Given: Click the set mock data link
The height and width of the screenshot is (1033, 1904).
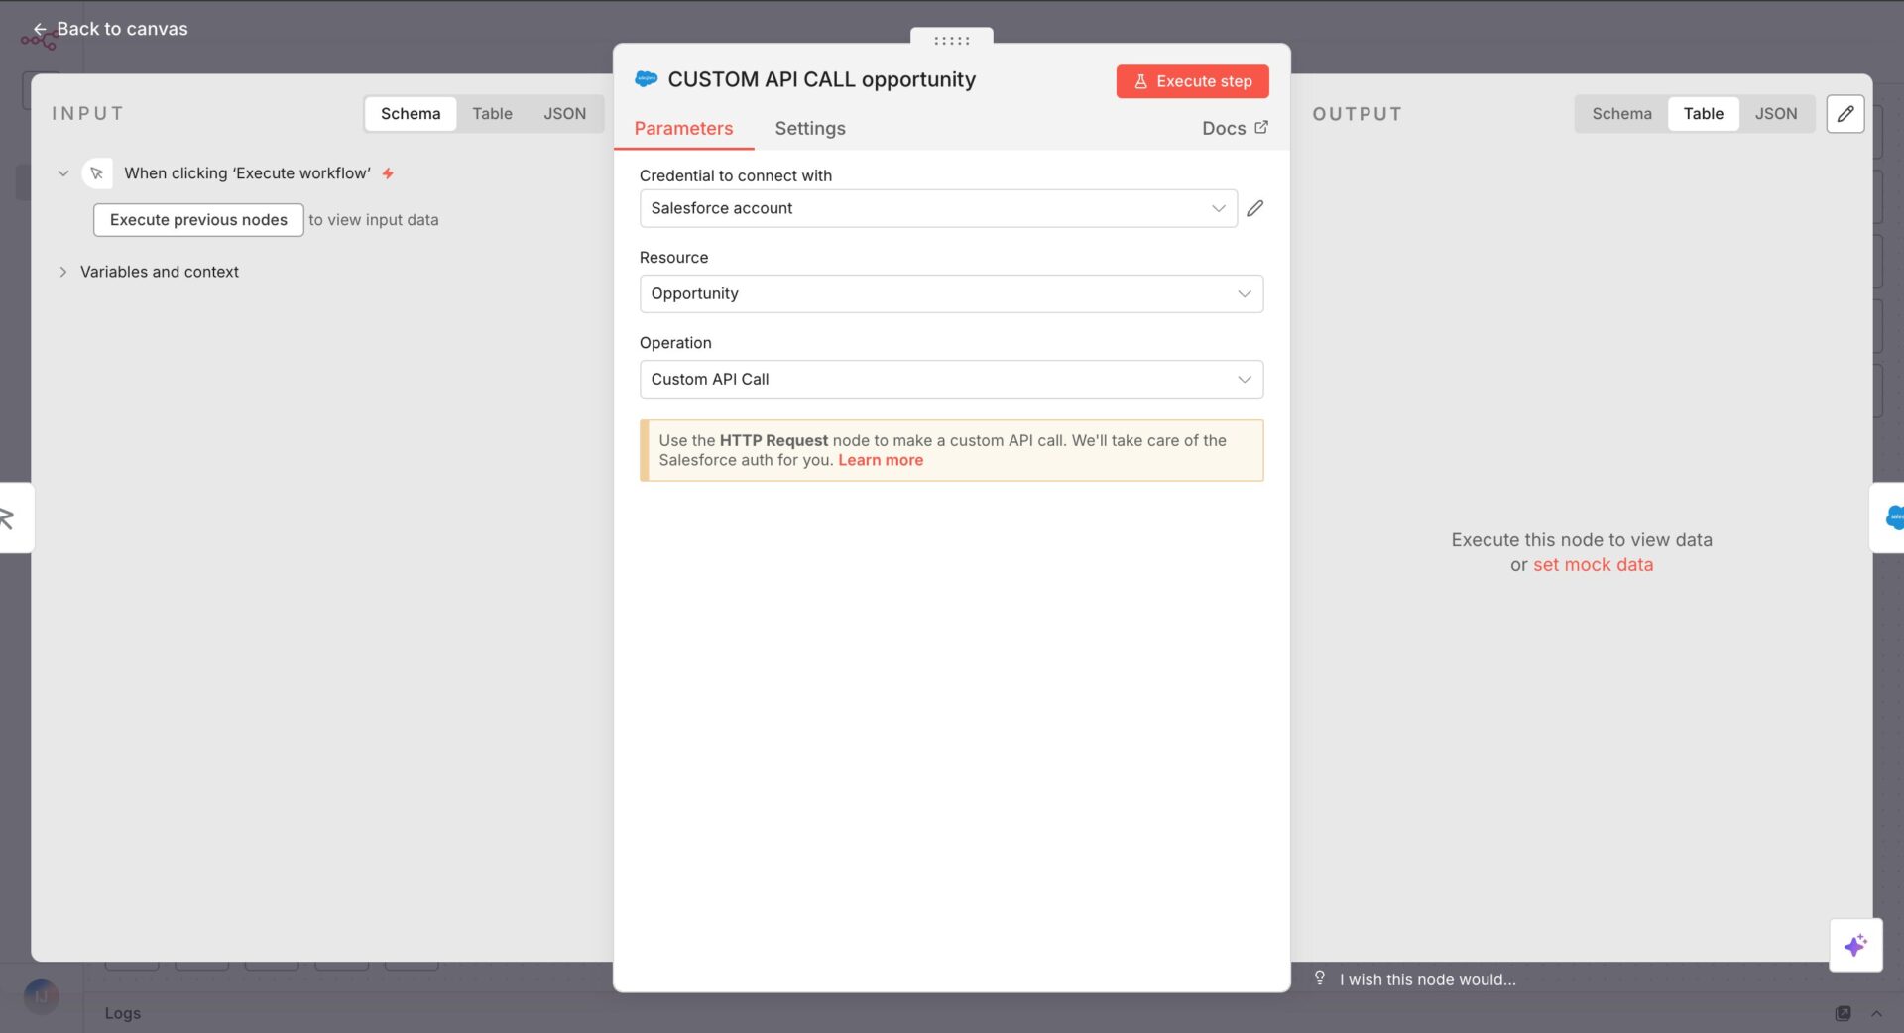Looking at the screenshot, I should [x=1593, y=565].
